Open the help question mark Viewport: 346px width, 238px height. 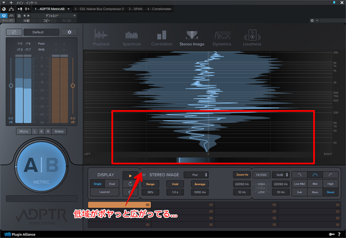click(339, 234)
